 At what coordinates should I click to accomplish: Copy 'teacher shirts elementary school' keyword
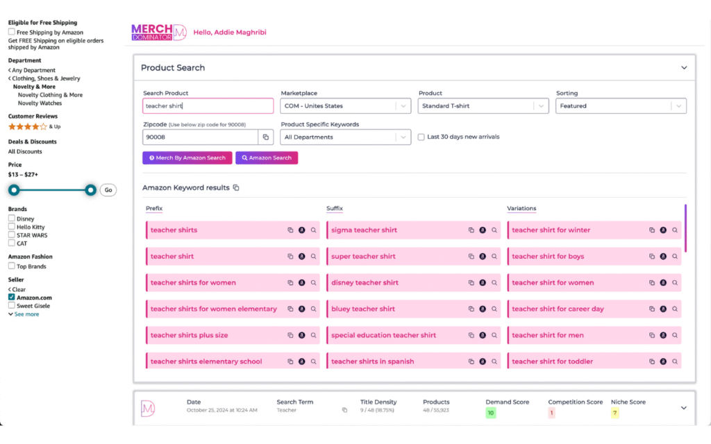point(290,361)
